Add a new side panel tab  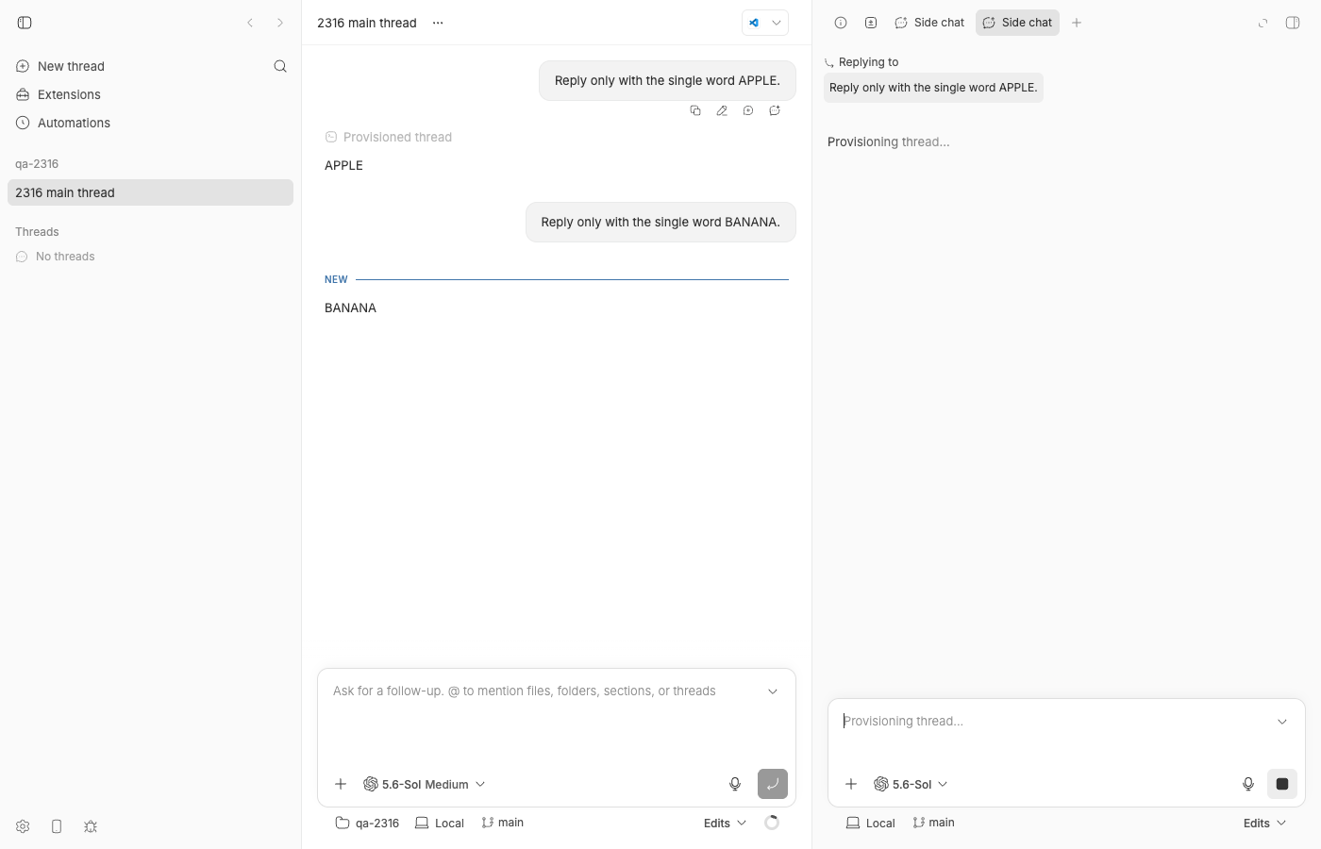click(1077, 23)
